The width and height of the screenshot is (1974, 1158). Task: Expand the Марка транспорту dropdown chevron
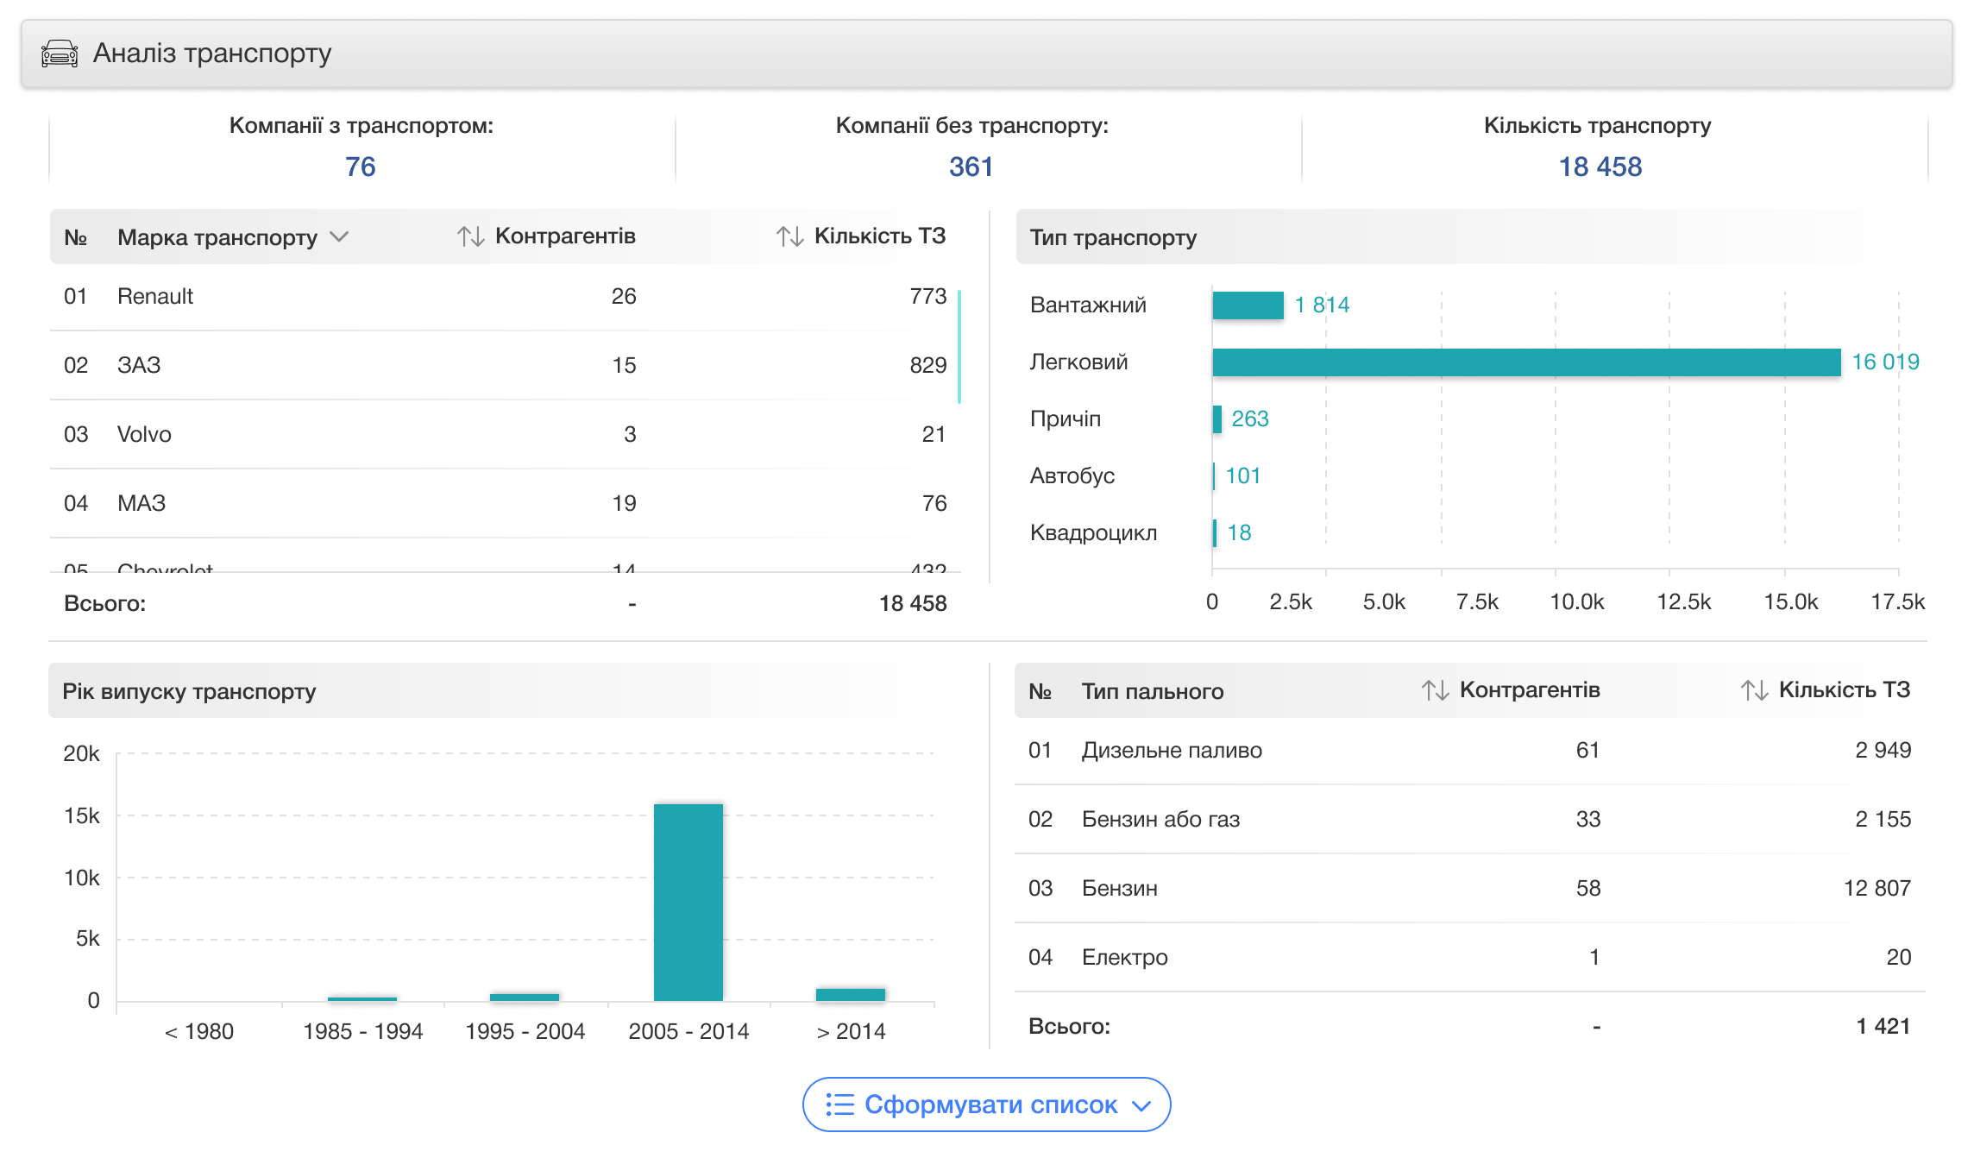click(339, 236)
